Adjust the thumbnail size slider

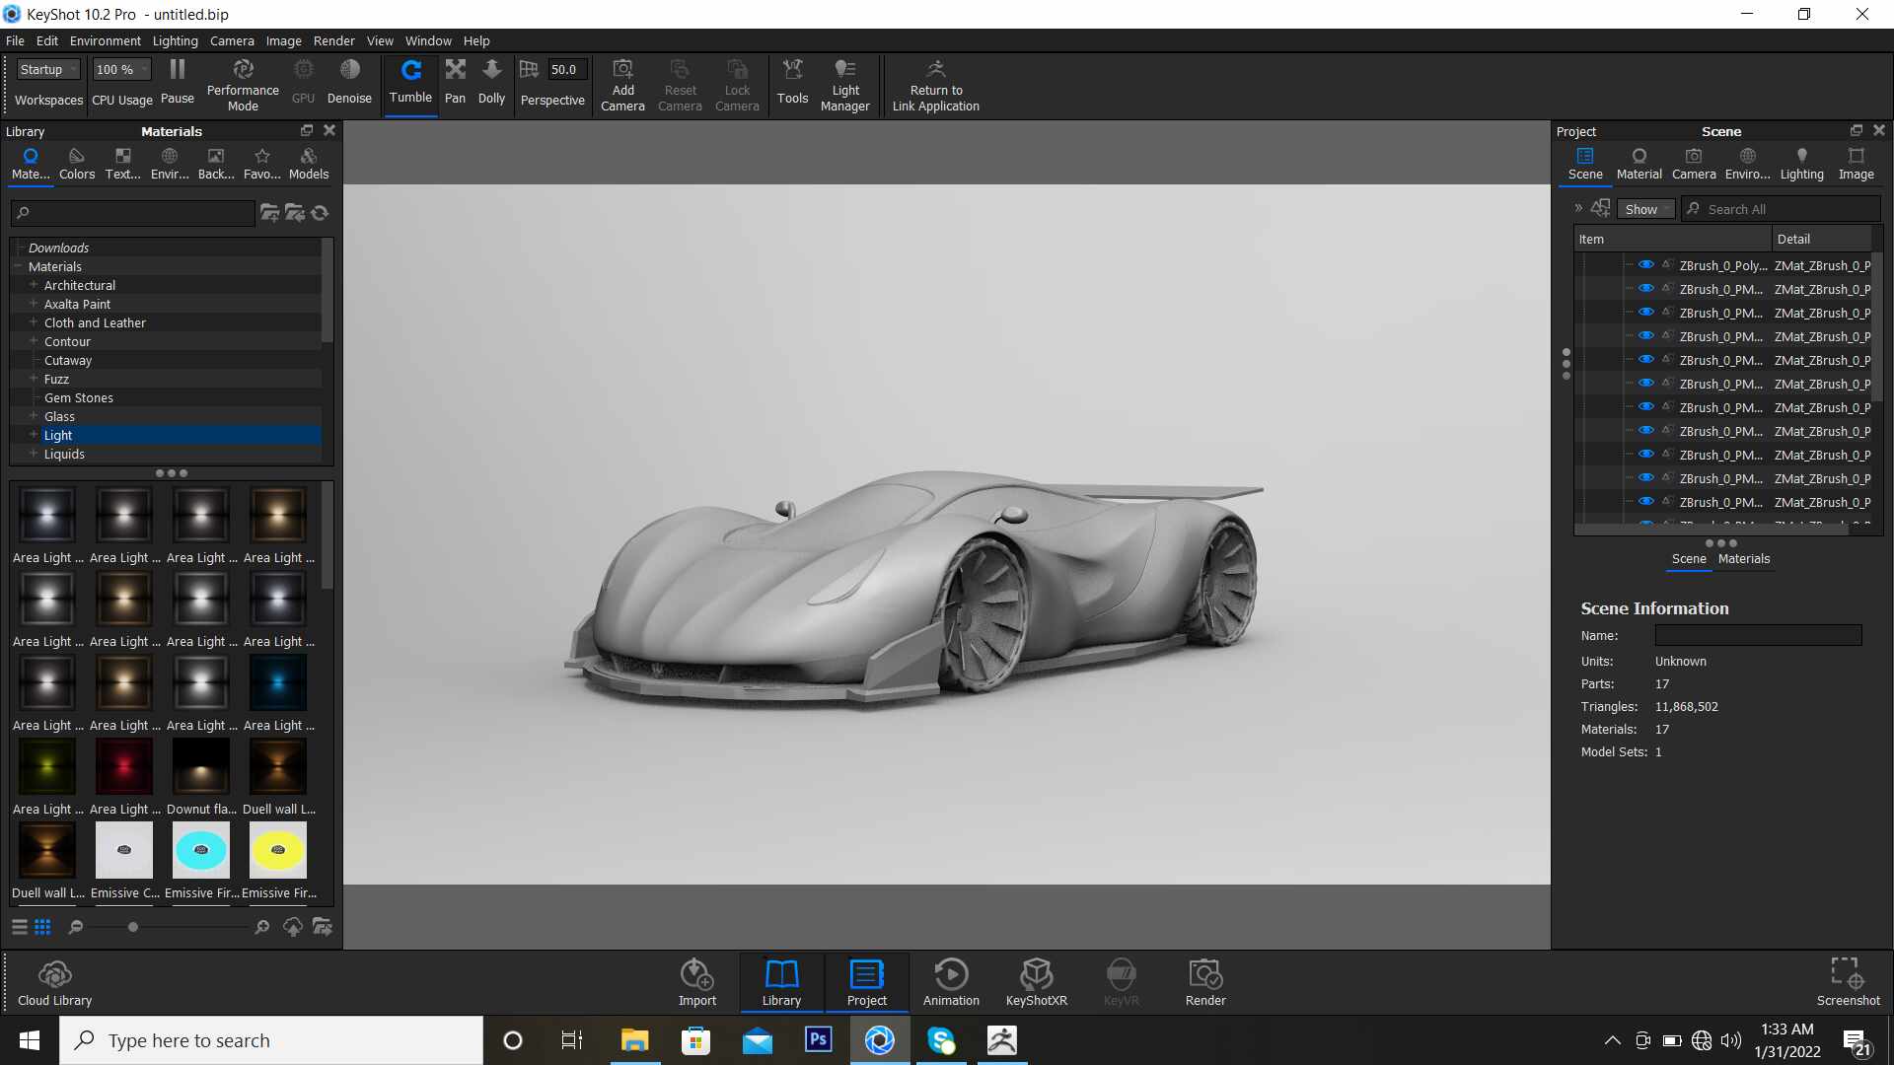click(133, 927)
